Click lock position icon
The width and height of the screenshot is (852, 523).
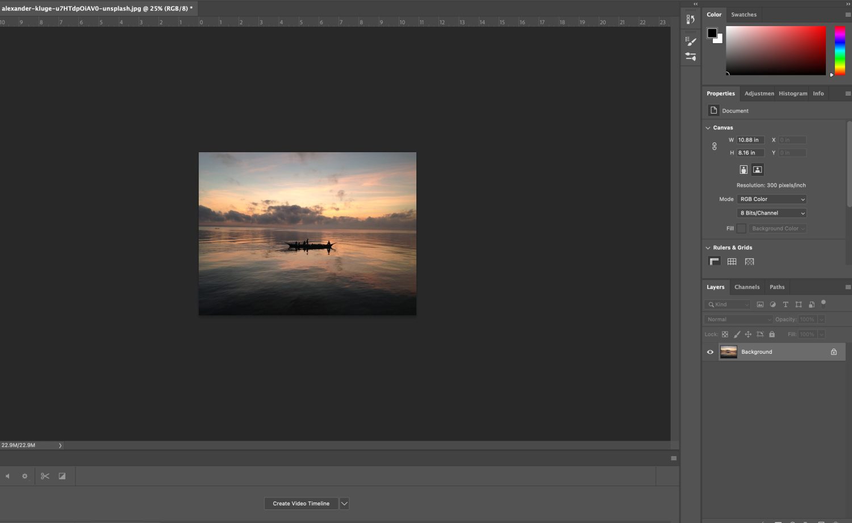748,334
